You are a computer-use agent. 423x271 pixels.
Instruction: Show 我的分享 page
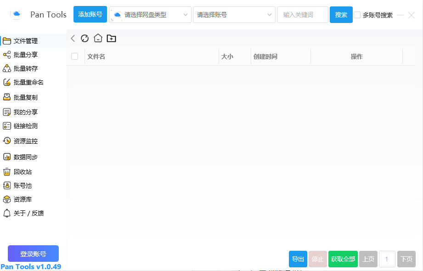(33, 112)
